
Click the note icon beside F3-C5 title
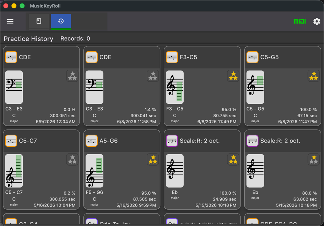(x=172, y=57)
